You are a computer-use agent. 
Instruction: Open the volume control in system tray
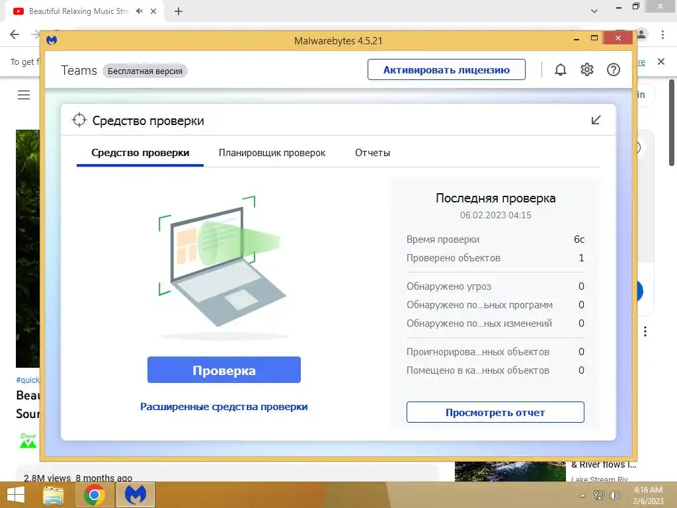tap(614, 495)
